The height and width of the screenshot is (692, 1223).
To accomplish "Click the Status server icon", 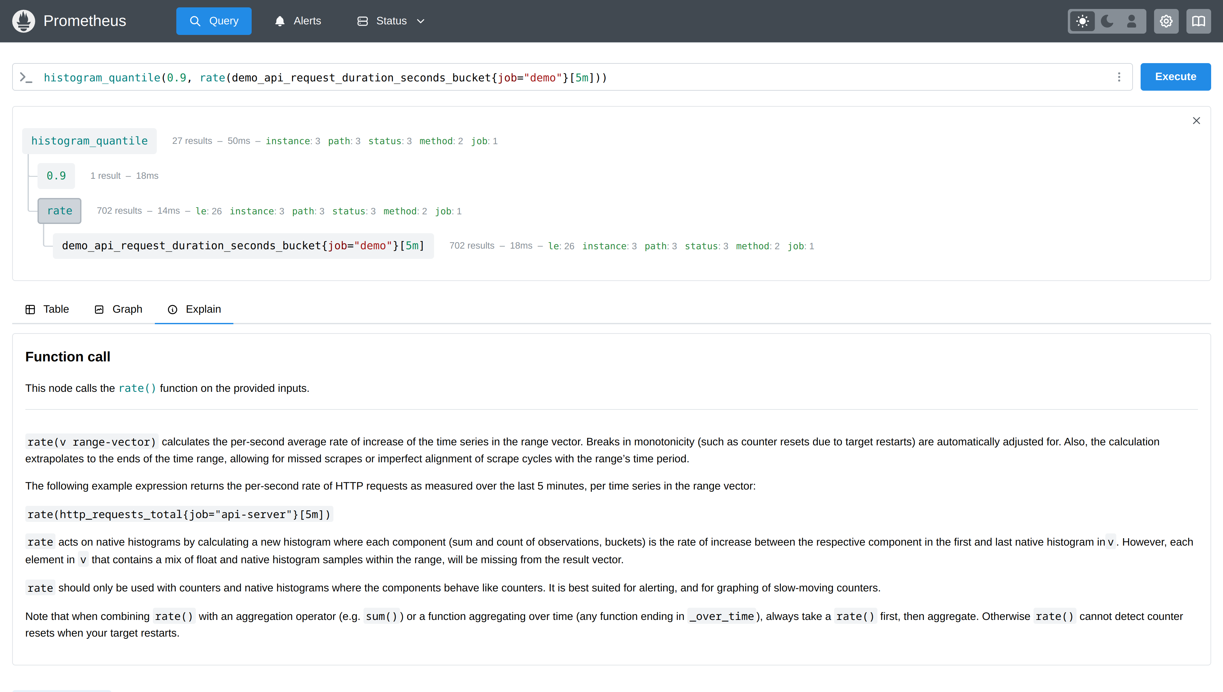I will pyautogui.click(x=362, y=21).
